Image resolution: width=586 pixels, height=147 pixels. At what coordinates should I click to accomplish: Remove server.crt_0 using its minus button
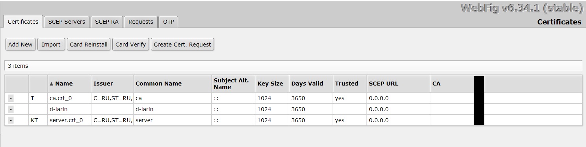click(x=11, y=120)
